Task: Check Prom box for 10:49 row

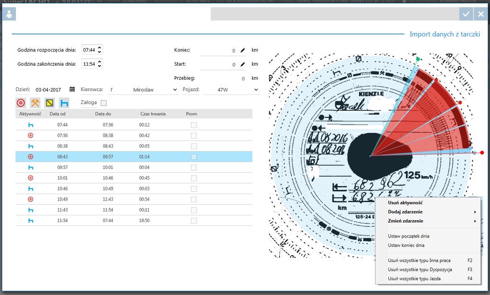Action: (x=194, y=200)
